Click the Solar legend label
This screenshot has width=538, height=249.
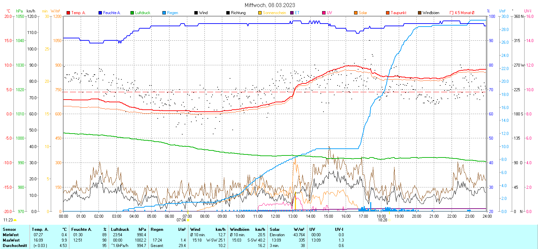[363, 13]
